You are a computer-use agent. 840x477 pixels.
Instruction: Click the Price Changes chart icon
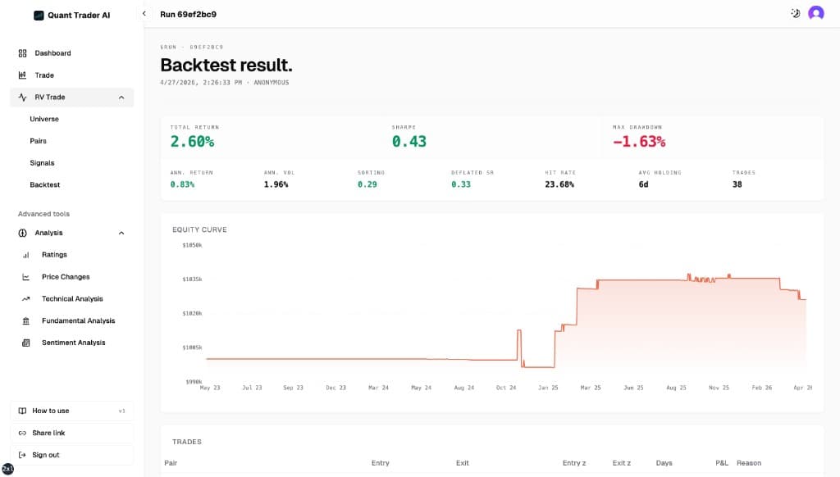coord(25,276)
